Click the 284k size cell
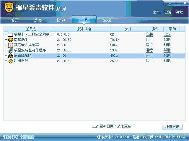Screen dimensions: 189x141 pos(114,45)
